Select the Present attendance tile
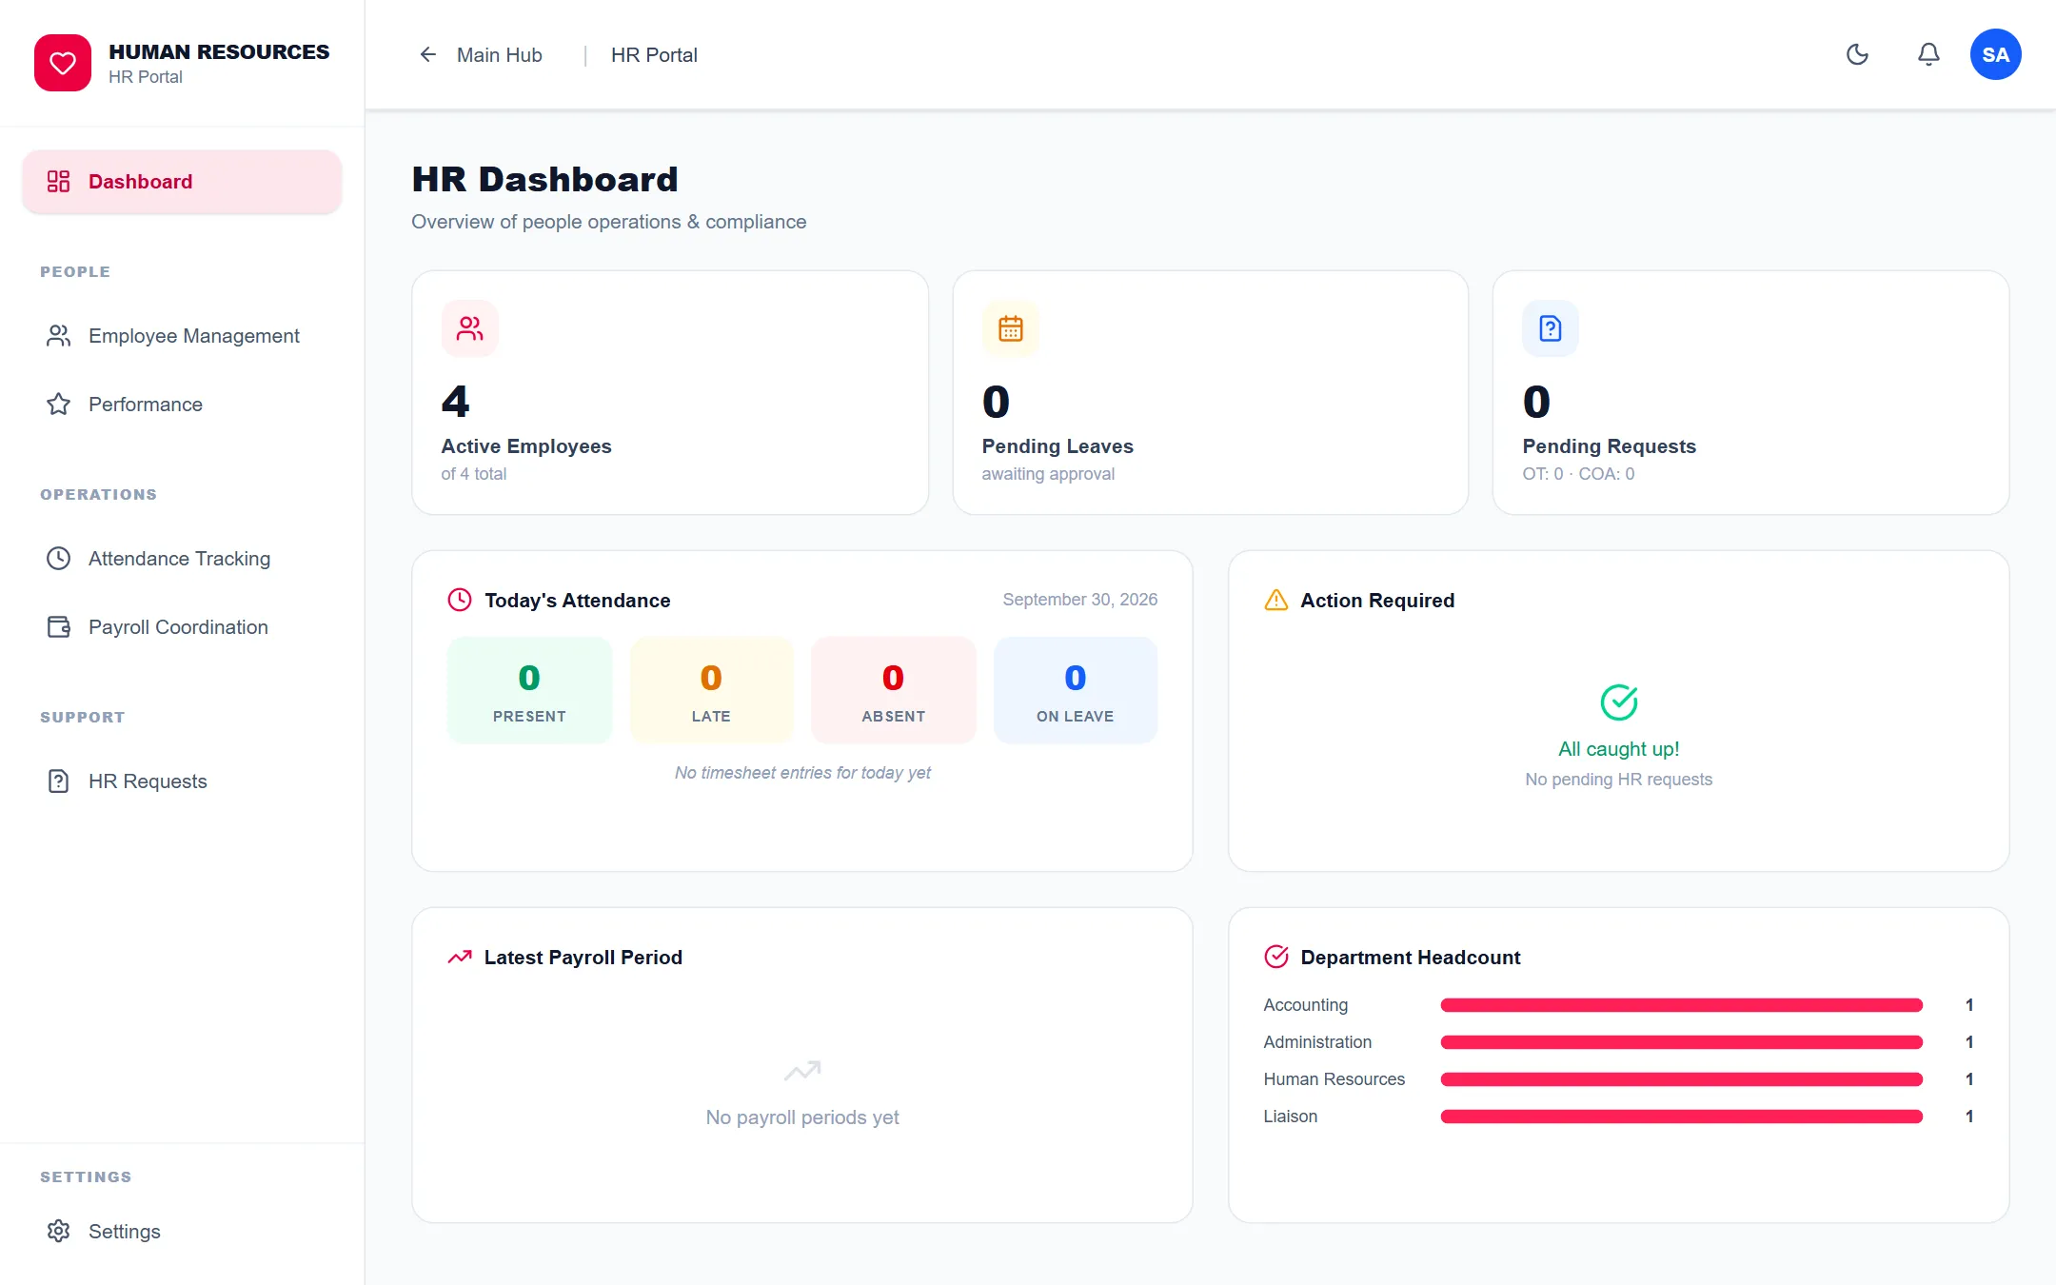 (x=529, y=690)
